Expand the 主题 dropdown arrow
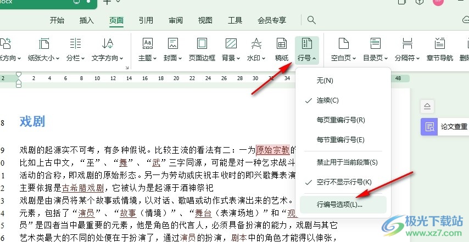 (155, 58)
